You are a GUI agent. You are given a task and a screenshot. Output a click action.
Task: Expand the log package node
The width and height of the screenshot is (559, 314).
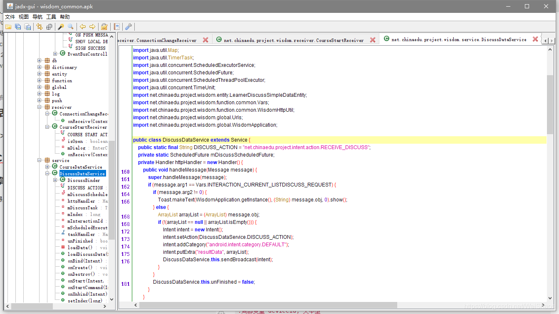pos(40,94)
